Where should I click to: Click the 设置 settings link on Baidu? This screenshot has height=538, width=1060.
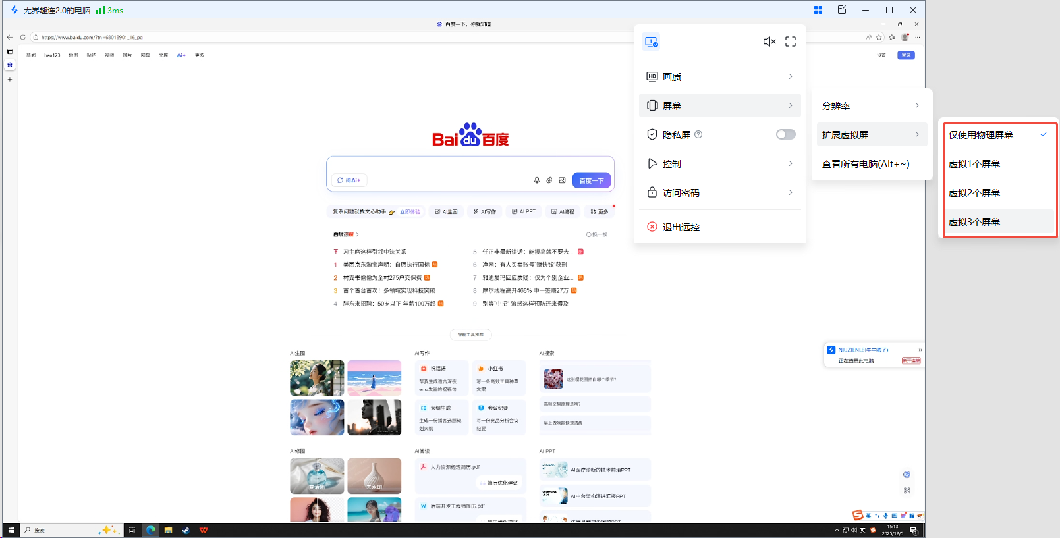click(881, 55)
